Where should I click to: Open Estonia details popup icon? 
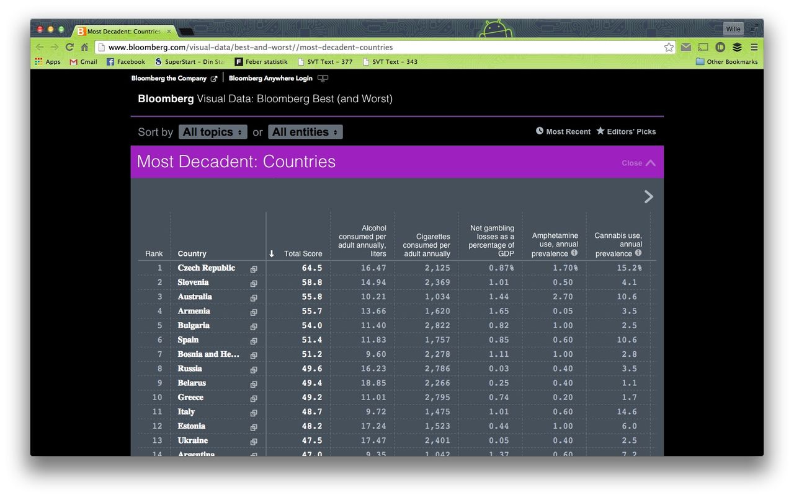[254, 427]
